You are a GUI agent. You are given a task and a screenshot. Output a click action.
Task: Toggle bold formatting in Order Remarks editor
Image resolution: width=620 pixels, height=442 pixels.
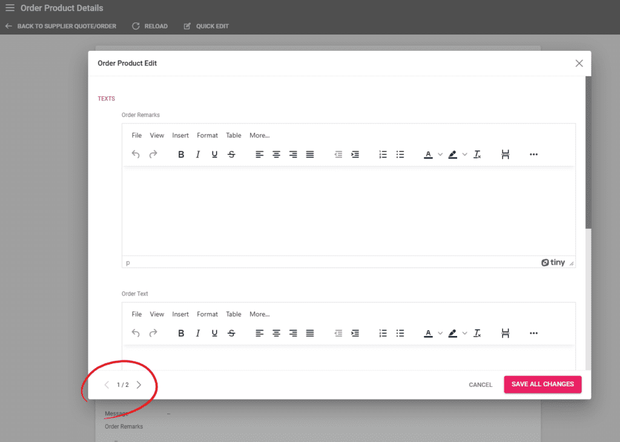point(180,154)
